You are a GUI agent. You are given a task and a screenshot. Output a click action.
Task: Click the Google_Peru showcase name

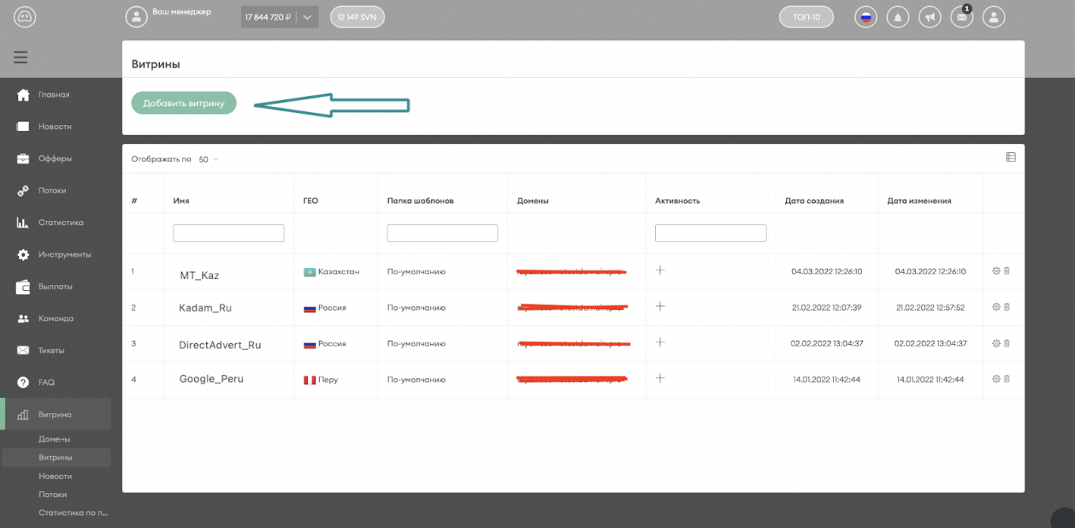coord(212,379)
